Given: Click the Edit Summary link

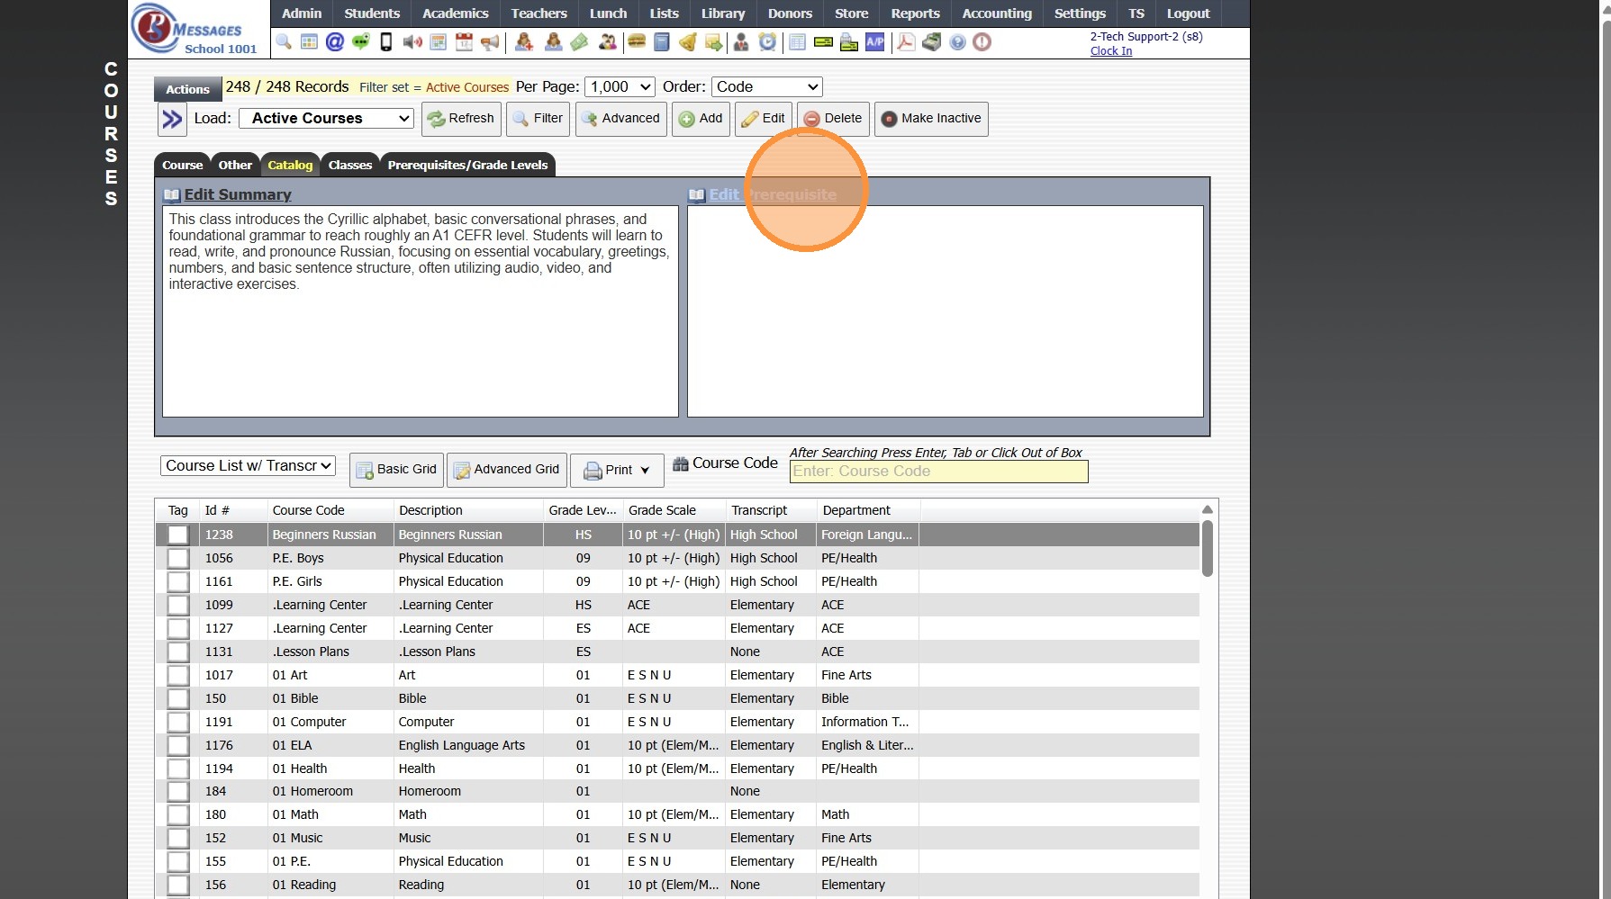Looking at the screenshot, I should pyautogui.click(x=238, y=194).
